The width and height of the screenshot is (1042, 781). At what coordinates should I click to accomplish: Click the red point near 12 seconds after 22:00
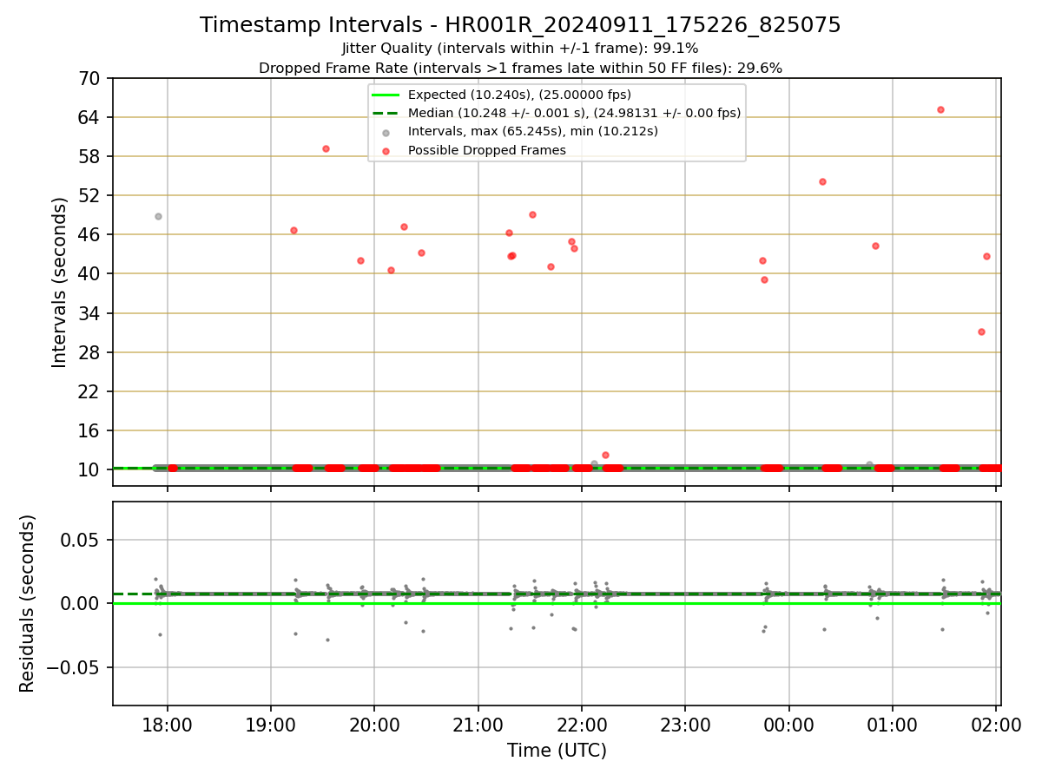coord(605,455)
